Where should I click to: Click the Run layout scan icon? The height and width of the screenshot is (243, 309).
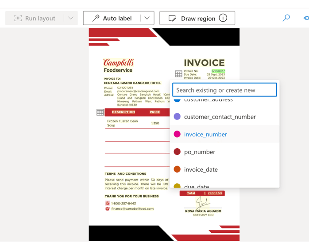click(x=18, y=18)
